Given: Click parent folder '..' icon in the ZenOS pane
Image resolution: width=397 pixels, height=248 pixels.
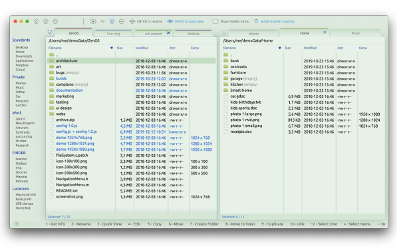Looking at the screenshot, I should [x=52, y=55].
